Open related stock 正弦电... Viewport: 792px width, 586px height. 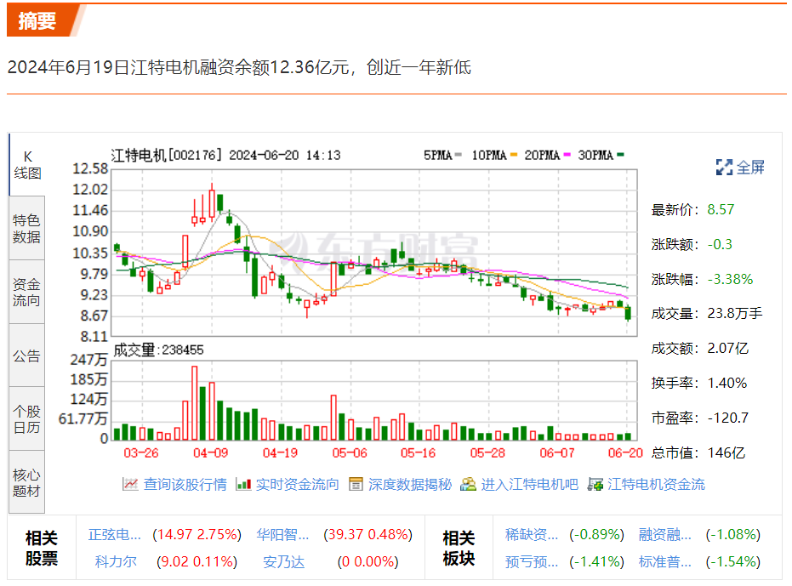[115, 534]
